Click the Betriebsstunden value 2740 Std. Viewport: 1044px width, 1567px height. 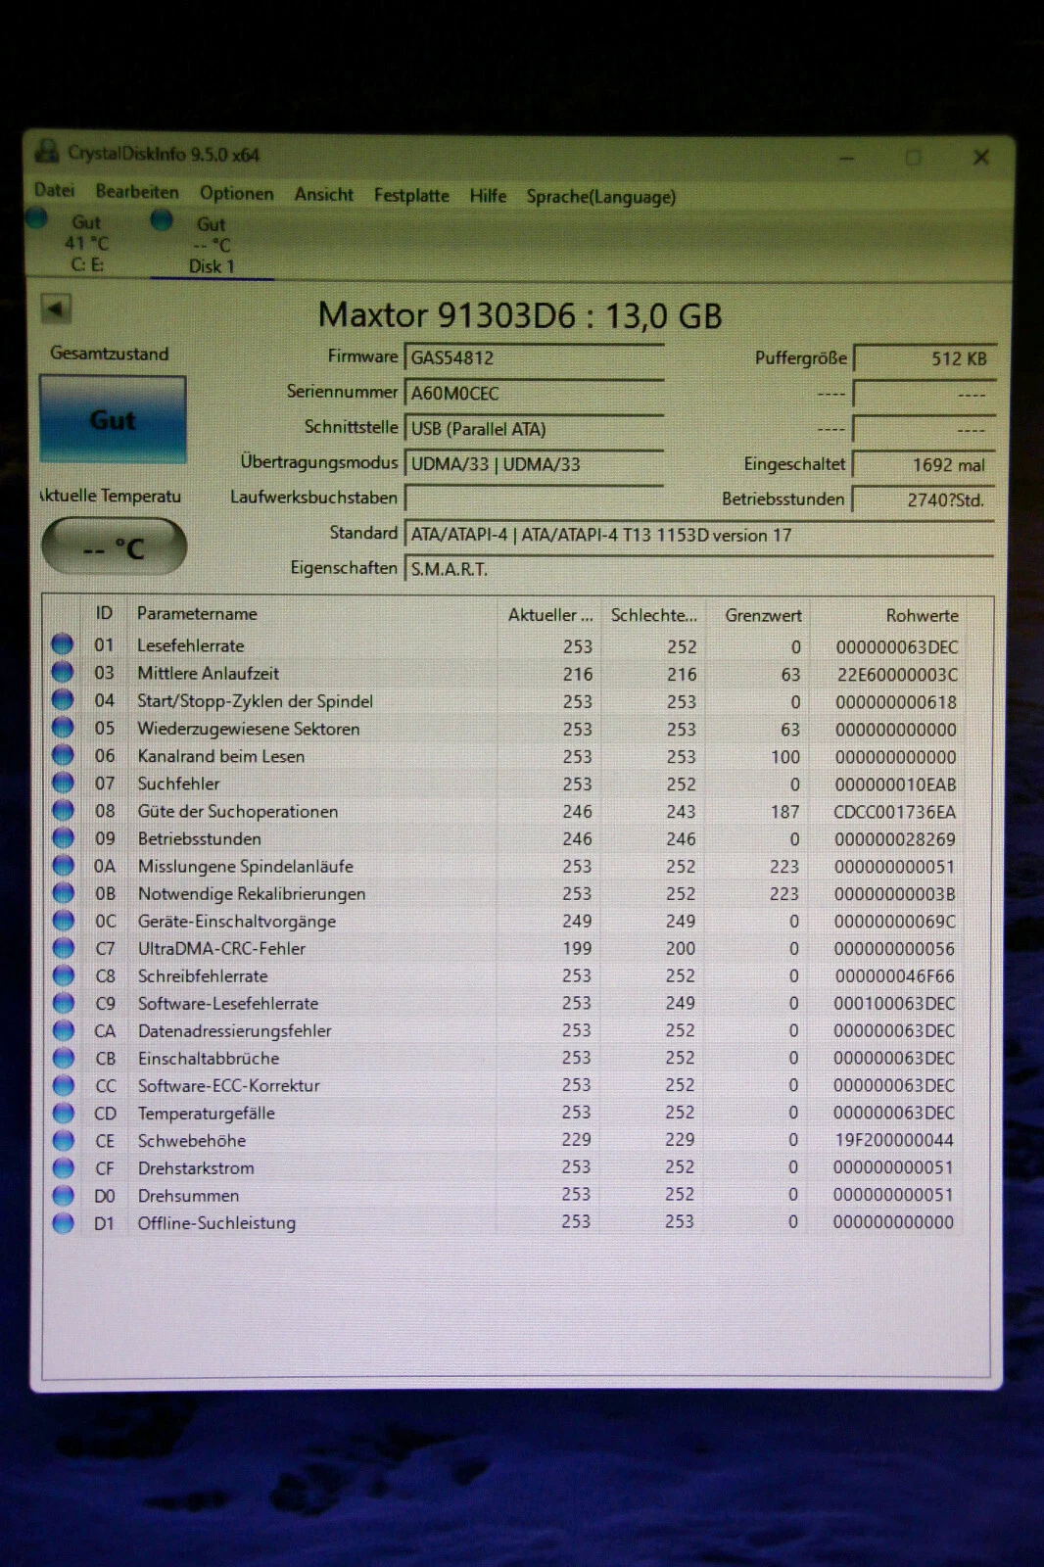(925, 499)
